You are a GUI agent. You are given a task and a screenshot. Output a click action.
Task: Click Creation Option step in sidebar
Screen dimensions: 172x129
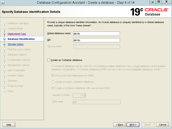(x=16, y=75)
